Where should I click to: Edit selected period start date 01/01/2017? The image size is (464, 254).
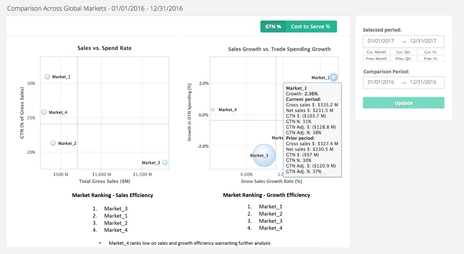click(x=381, y=42)
